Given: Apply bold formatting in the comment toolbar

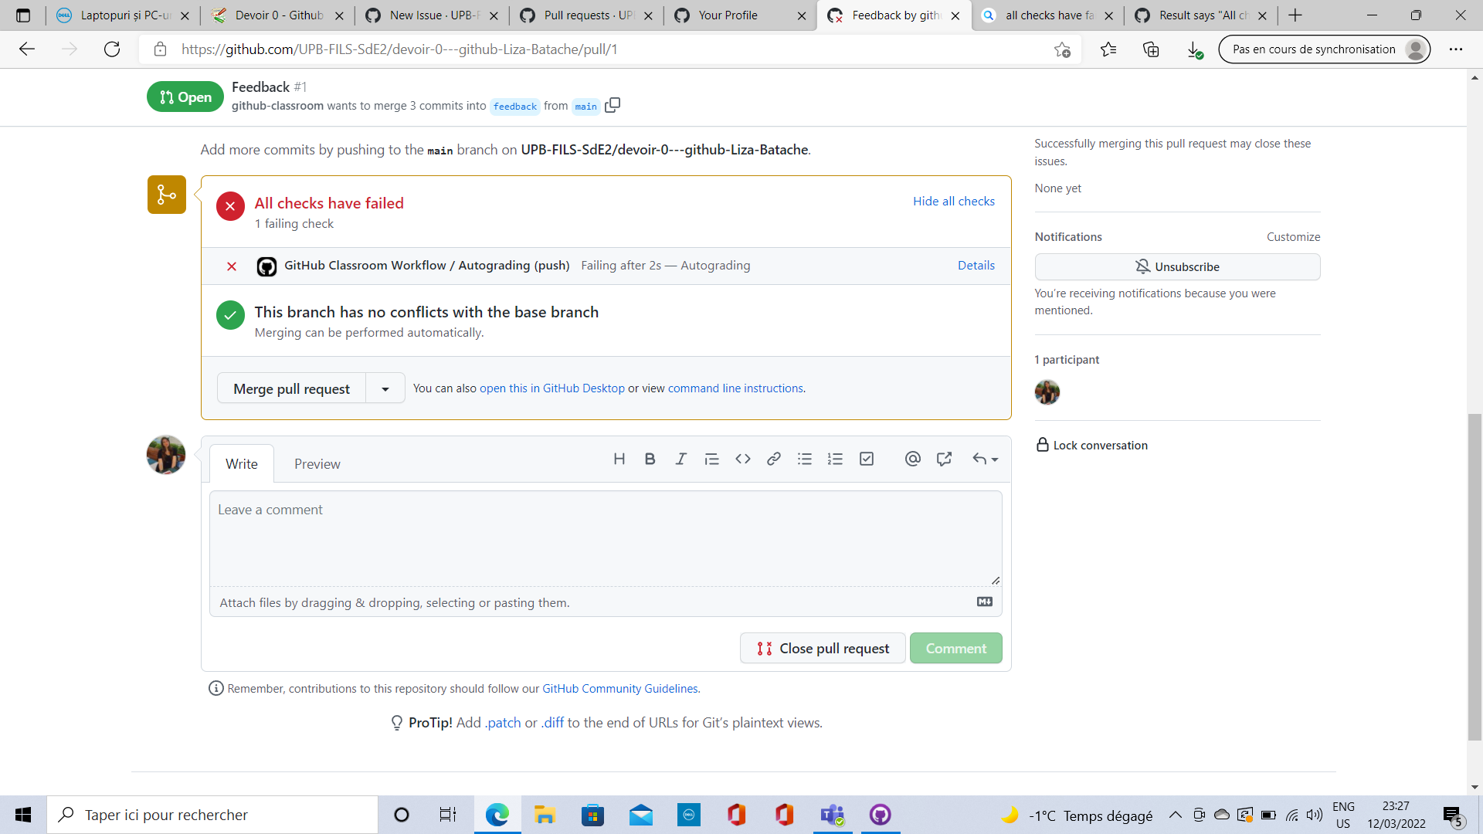Looking at the screenshot, I should point(650,459).
